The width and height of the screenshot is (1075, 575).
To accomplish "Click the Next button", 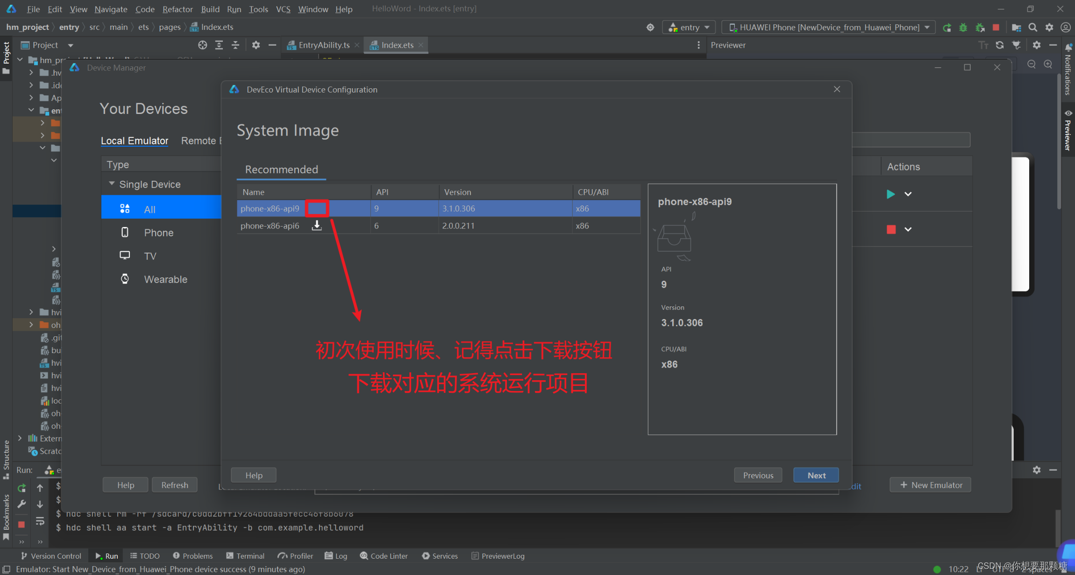I will pyautogui.click(x=816, y=475).
